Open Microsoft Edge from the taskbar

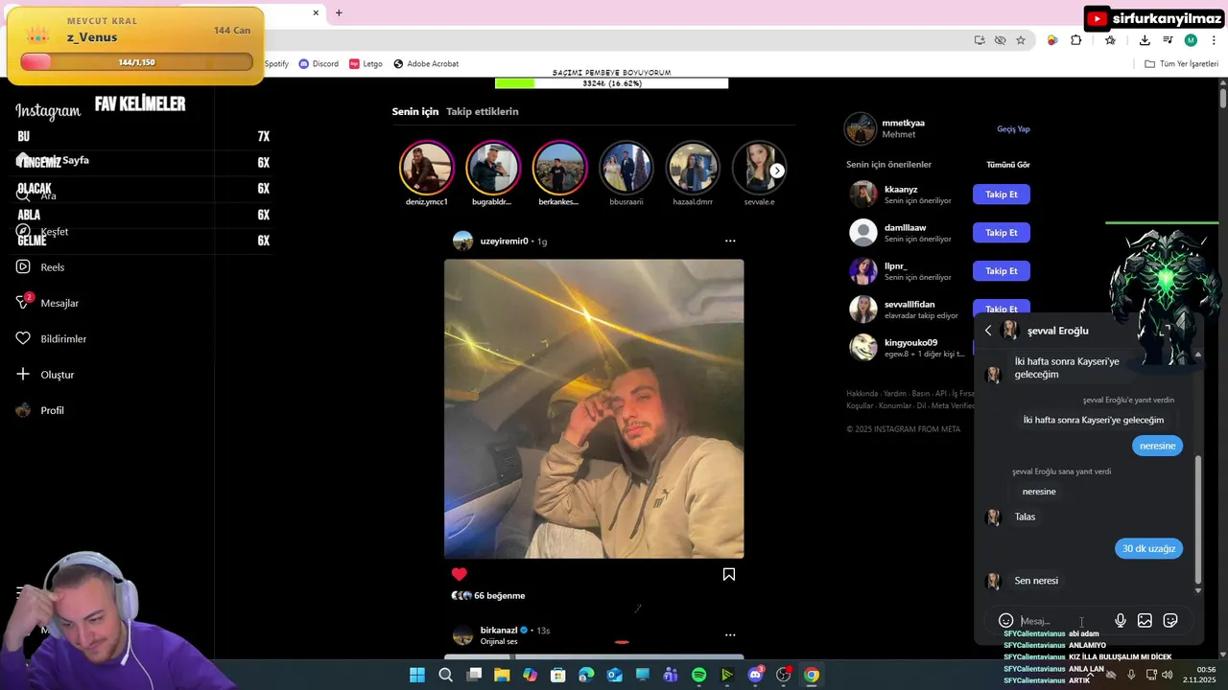(586, 676)
